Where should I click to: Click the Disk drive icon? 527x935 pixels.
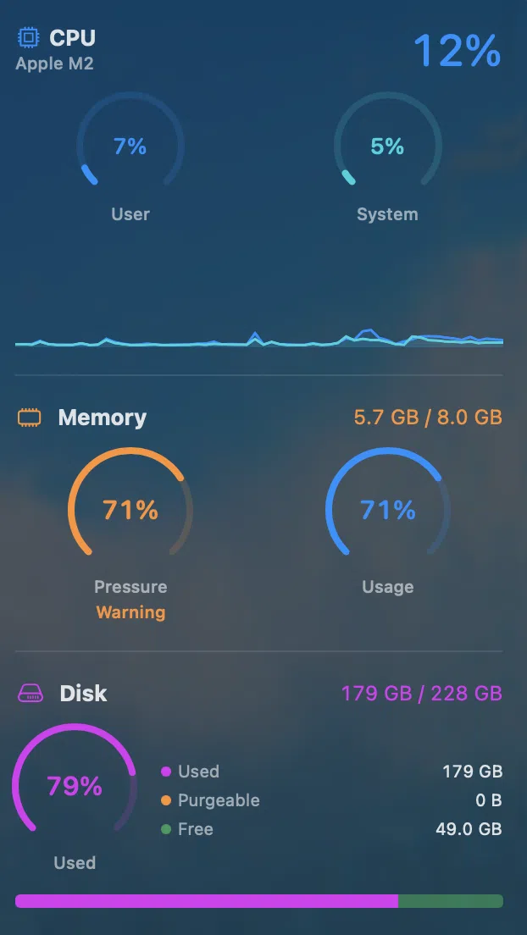click(x=30, y=694)
